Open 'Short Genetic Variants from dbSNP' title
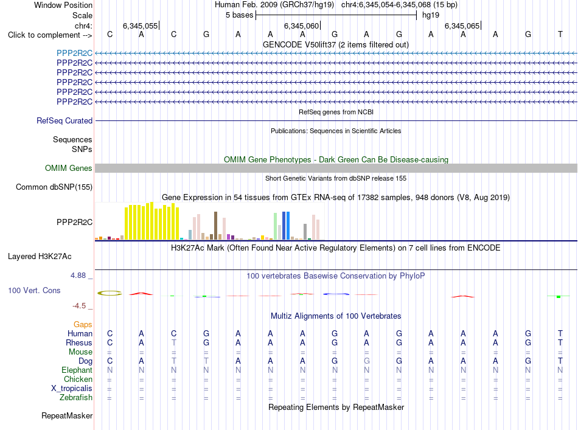The image size is (578, 430). (336, 178)
